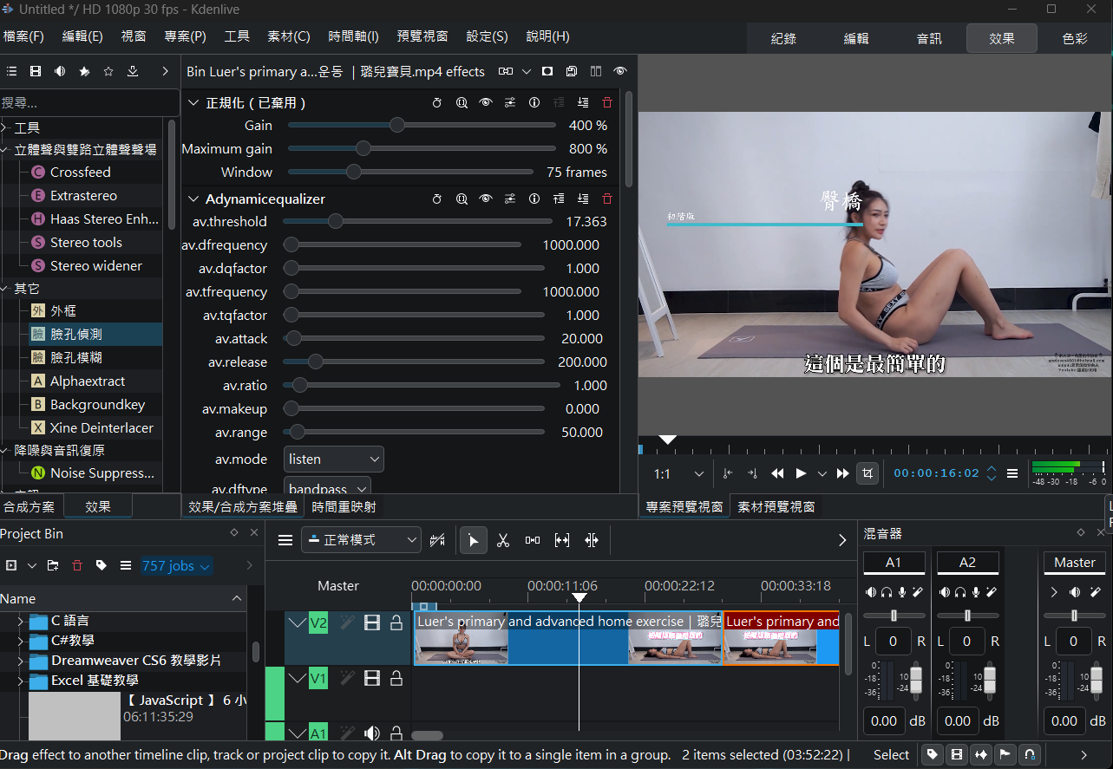Open the 正常模式 edit mode dropdown

click(361, 540)
